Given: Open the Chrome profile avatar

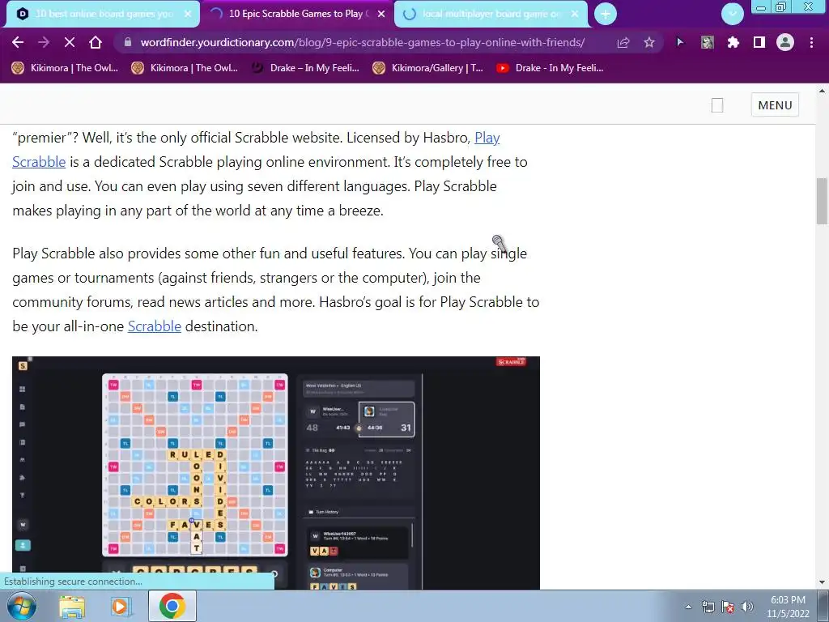Looking at the screenshot, I should [785, 42].
